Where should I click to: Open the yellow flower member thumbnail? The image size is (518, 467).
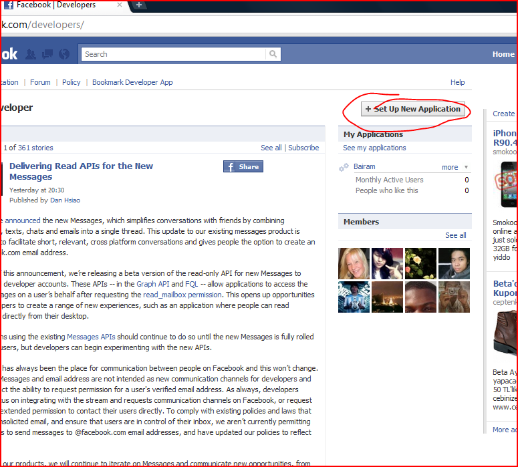[420, 263]
